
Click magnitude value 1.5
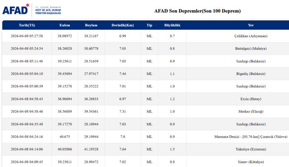pyautogui.click(x=172, y=149)
